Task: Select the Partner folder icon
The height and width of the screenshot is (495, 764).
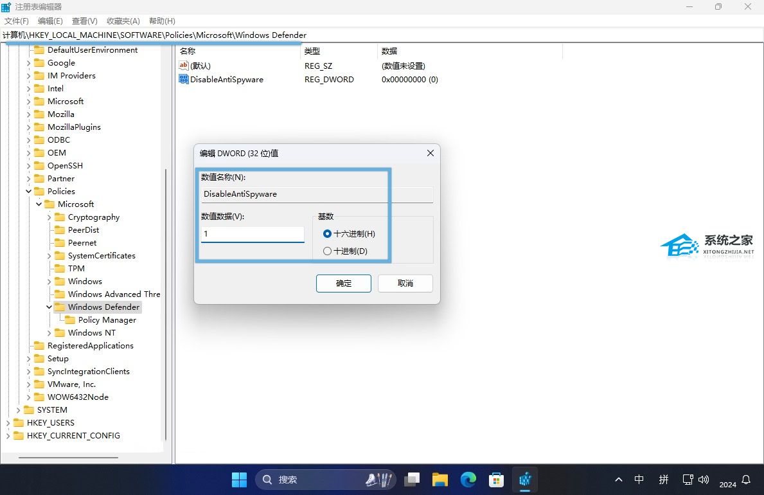Action: [39, 179]
